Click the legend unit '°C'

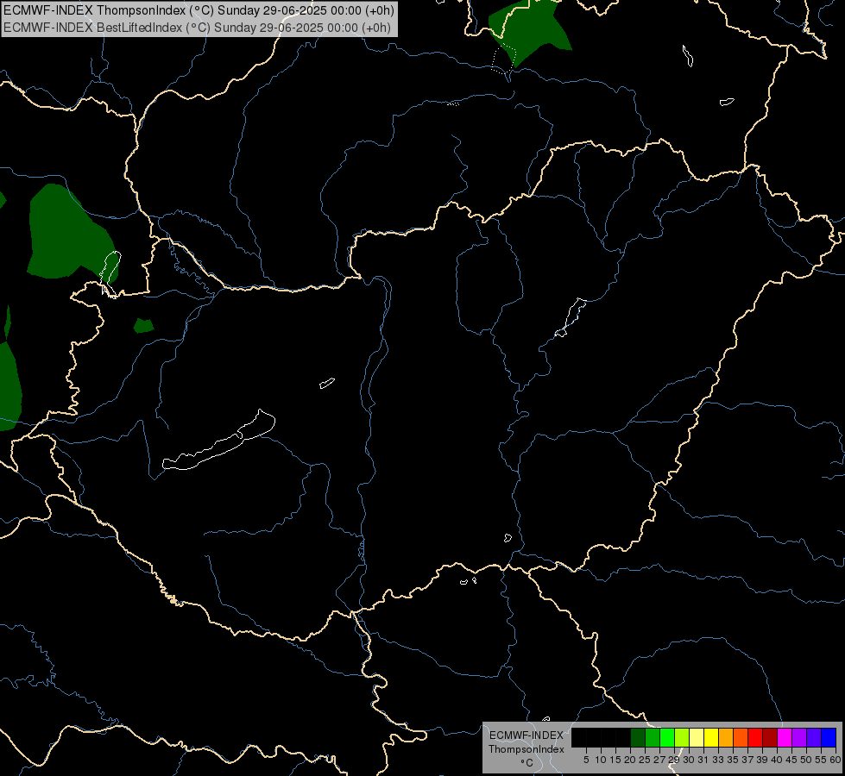point(527,763)
